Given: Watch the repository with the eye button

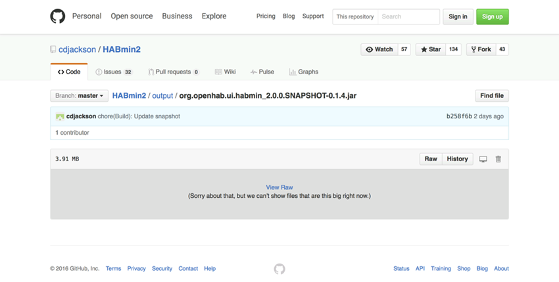Looking at the screenshot, I should pyautogui.click(x=379, y=49).
